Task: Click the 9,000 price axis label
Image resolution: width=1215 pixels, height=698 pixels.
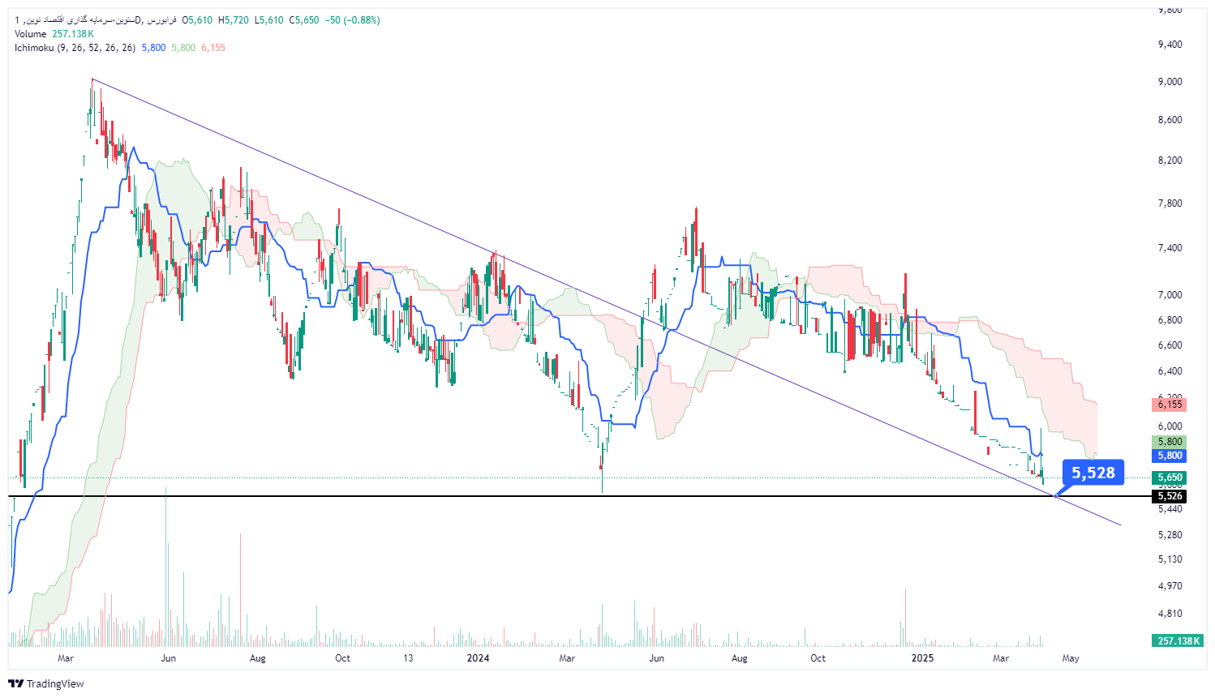Action: coord(1170,82)
